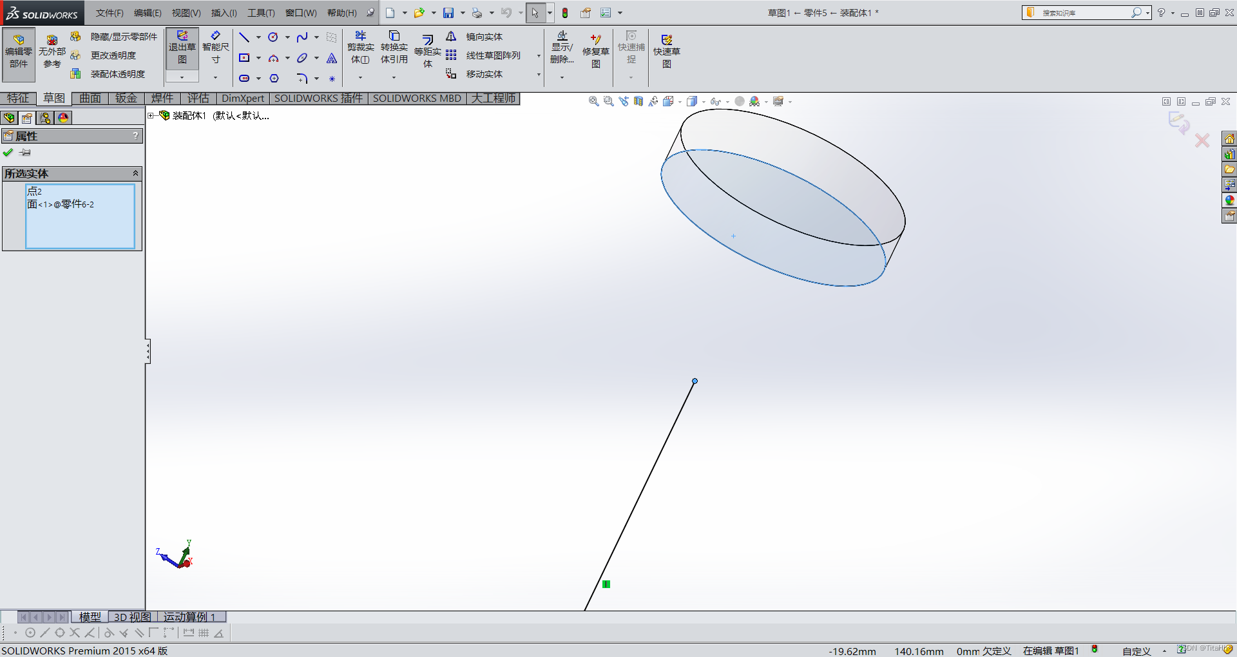Viewport: 1237px width, 657px height.
Task: Collapse the 所选实体 section
Action: tap(135, 173)
